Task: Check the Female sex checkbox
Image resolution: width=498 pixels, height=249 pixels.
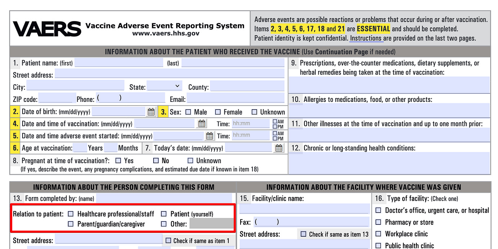Action: [x=218, y=112]
